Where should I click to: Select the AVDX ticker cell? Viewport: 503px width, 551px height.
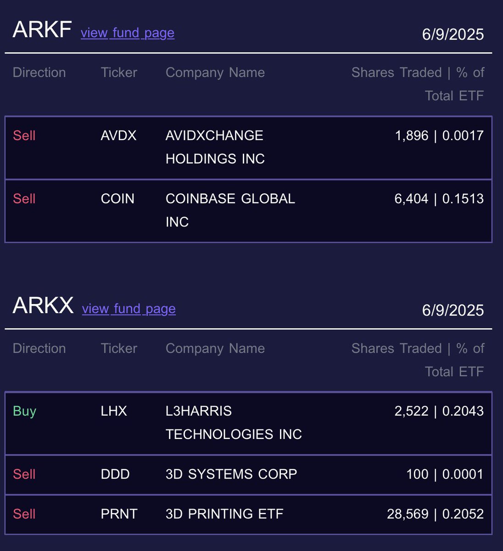coord(118,135)
